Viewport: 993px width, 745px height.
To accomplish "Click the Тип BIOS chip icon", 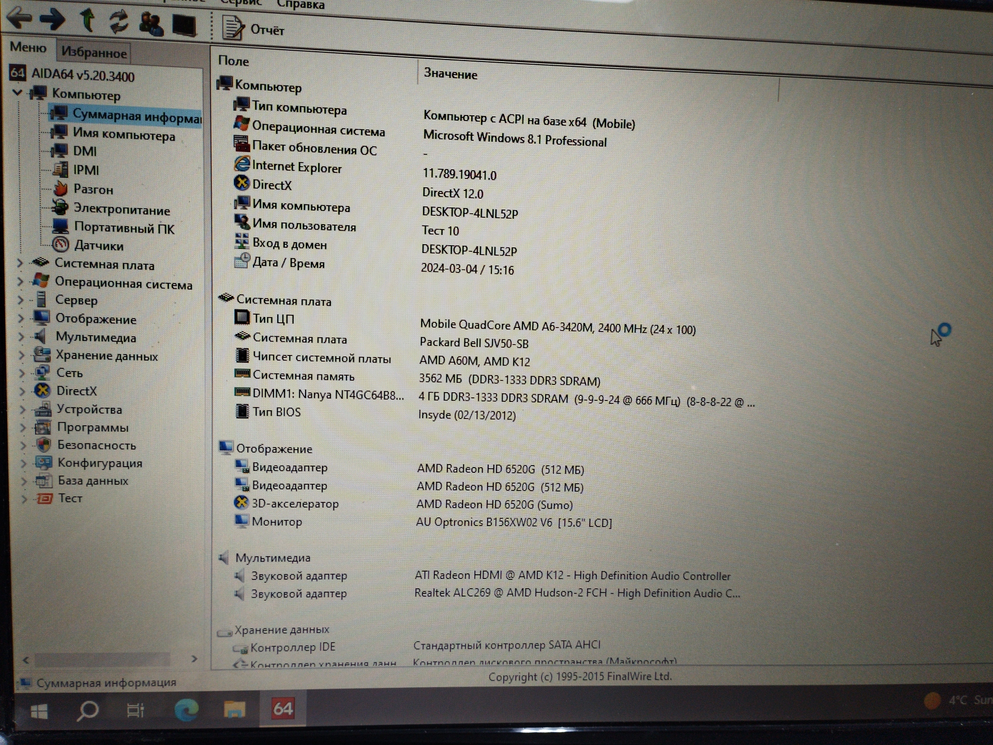I will pyautogui.click(x=242, y=411).
